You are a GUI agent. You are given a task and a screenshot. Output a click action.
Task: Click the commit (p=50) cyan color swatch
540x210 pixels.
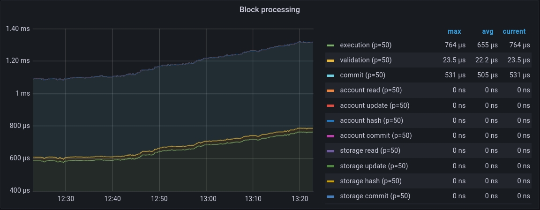click(330, 75)
